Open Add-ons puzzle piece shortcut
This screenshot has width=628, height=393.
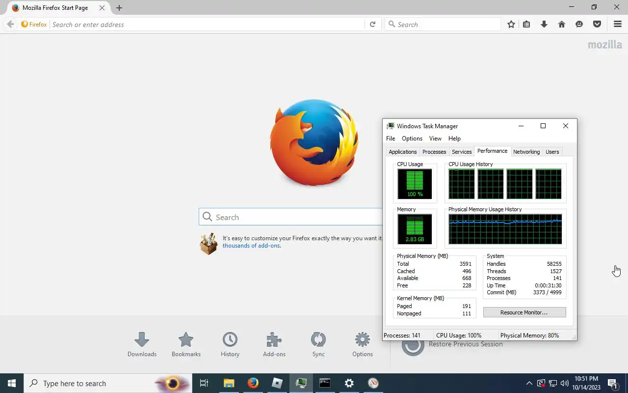274,344
